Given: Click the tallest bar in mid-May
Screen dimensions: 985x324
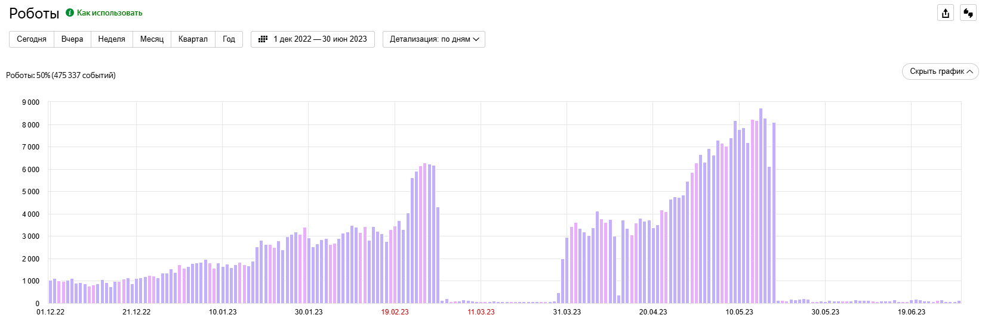Looking at the screenshot, I should click(761, 205).
